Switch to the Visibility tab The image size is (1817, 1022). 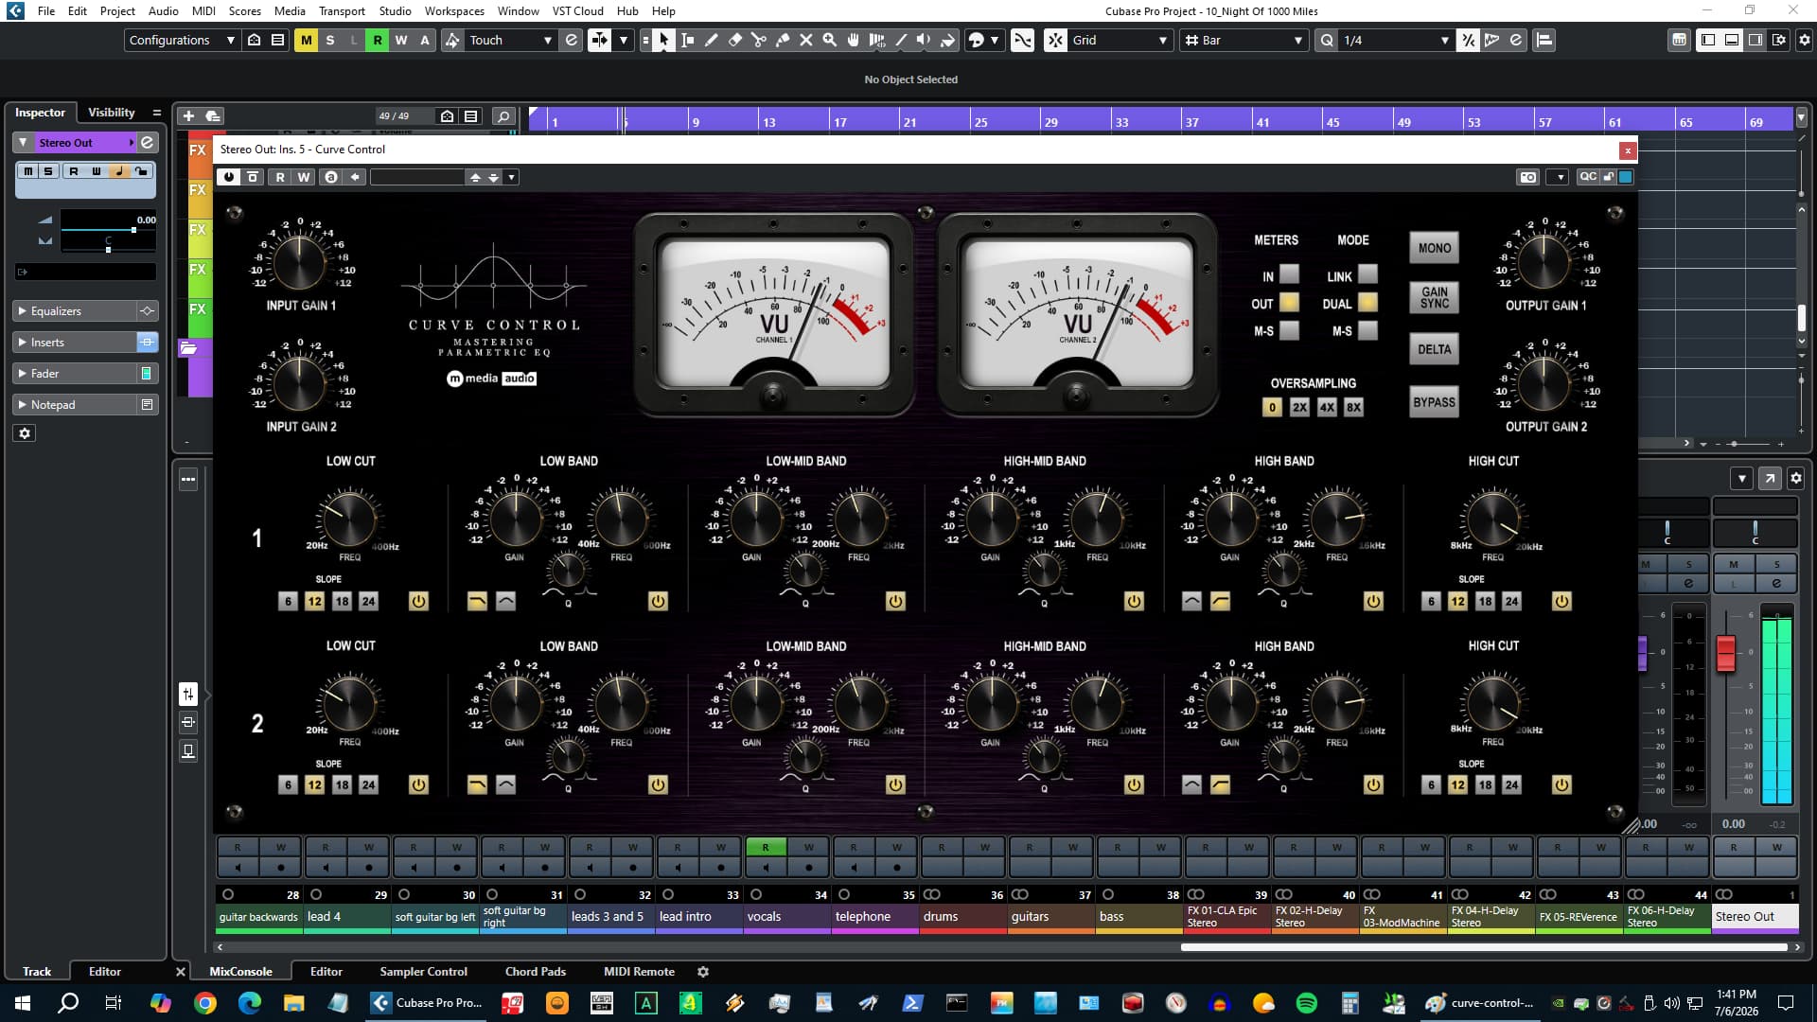112,112
